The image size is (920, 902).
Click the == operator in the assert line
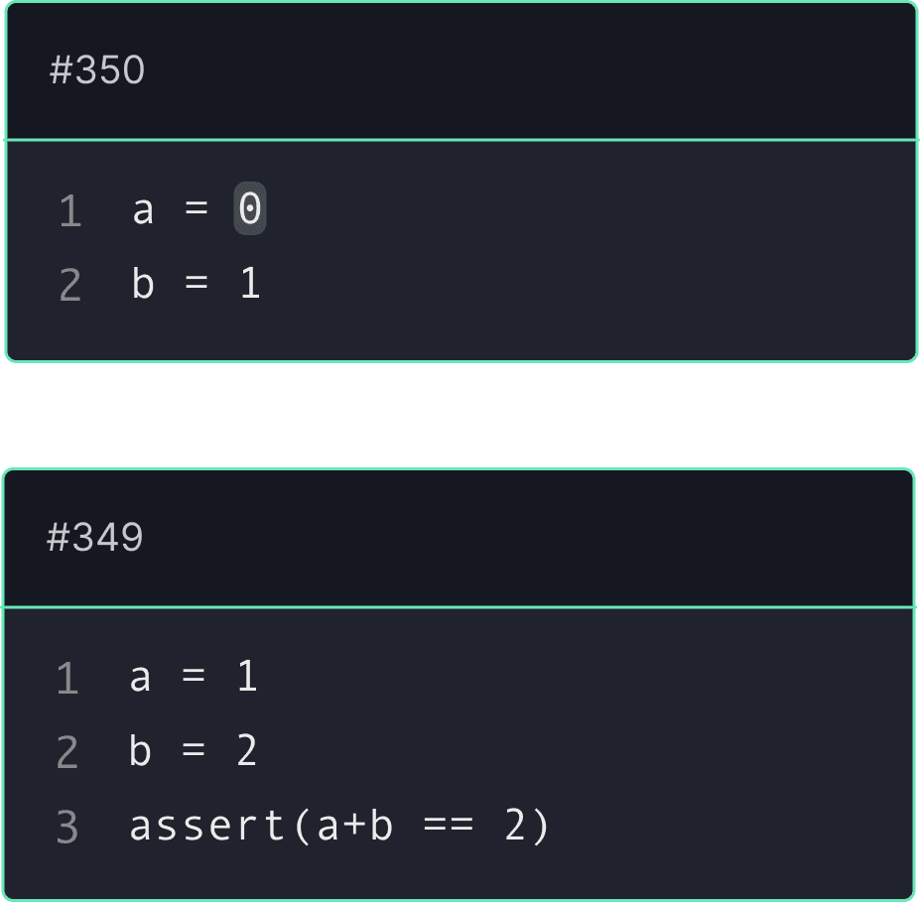coord(449,824)
